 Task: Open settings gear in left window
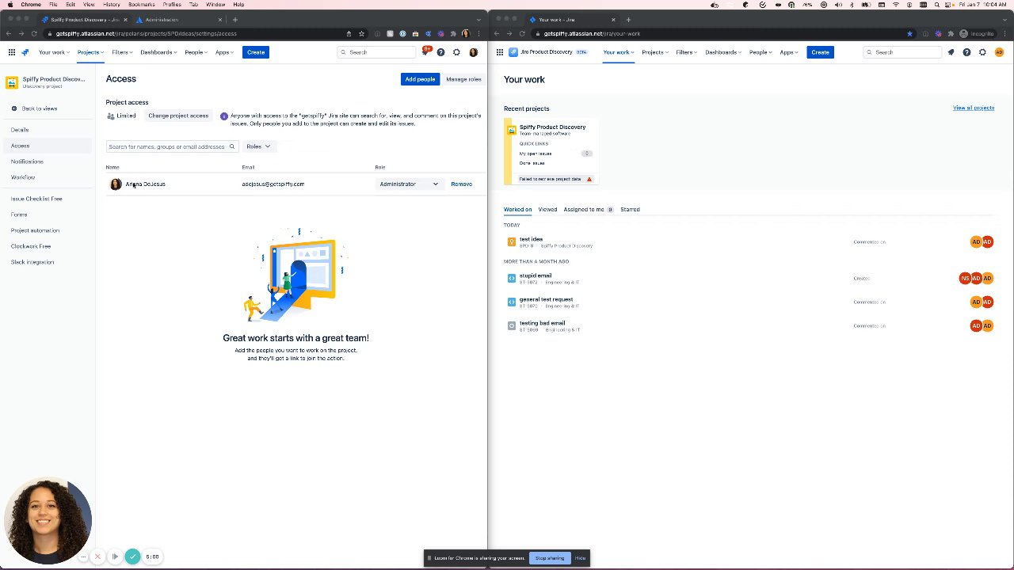(x=456, y=52)
